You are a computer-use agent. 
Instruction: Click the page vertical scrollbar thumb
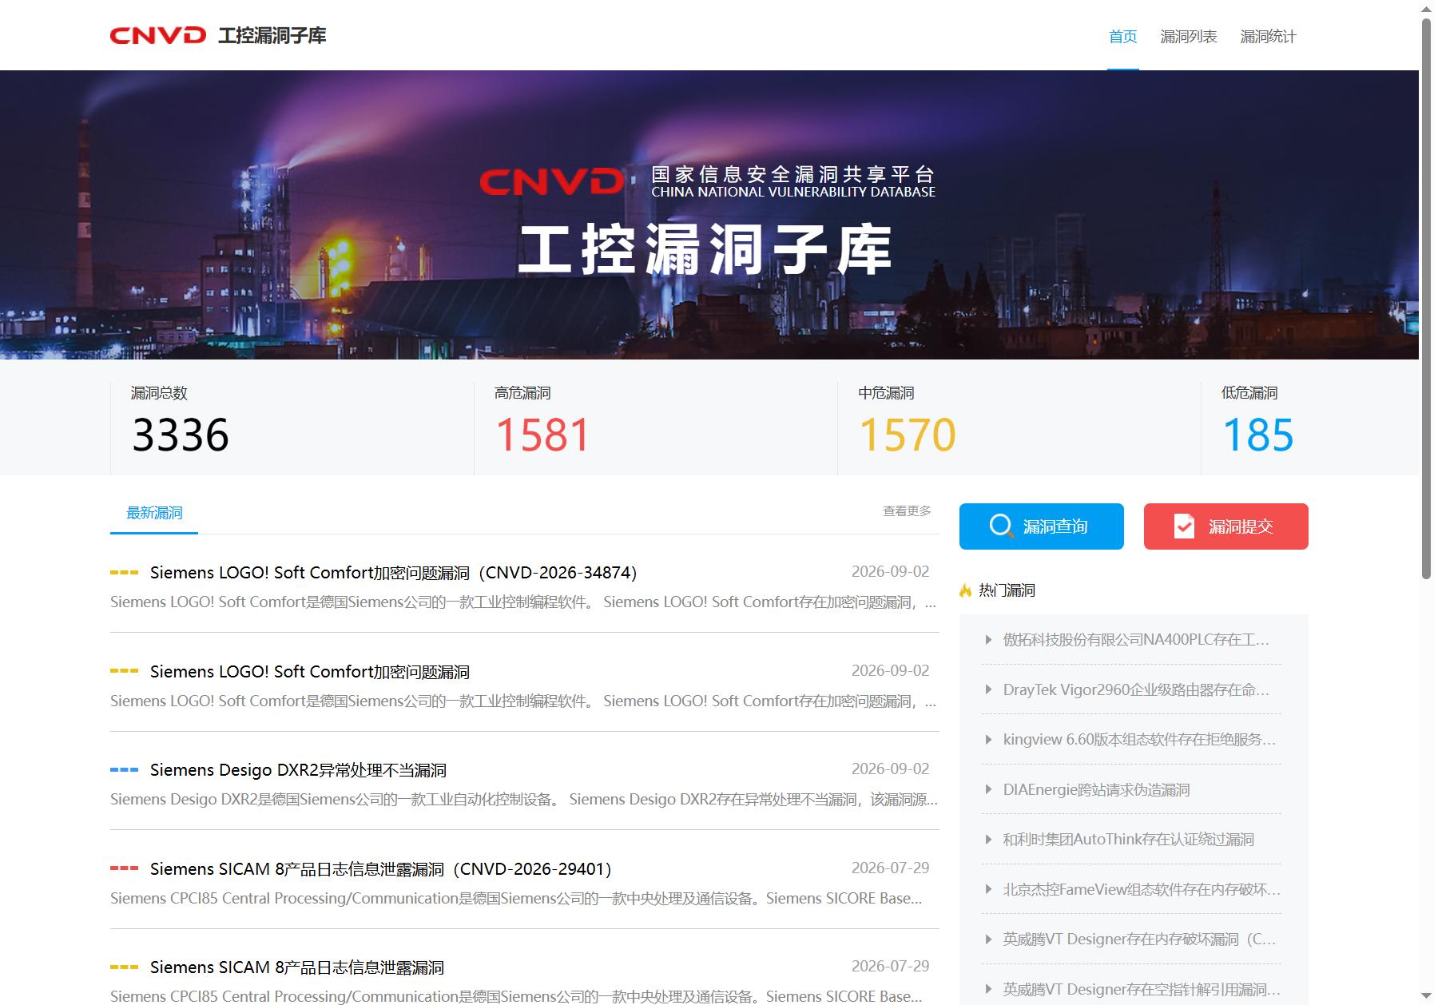tap(1426, 297)
